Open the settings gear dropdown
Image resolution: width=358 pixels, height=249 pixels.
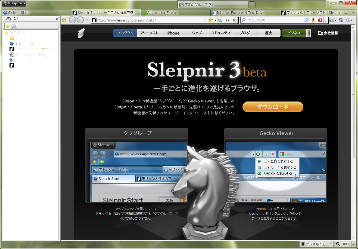pyautogui.click(x=349, y=20)
